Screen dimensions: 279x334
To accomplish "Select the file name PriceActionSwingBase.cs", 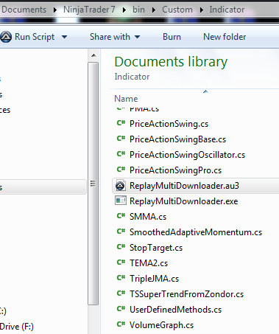I will point(177,139).
